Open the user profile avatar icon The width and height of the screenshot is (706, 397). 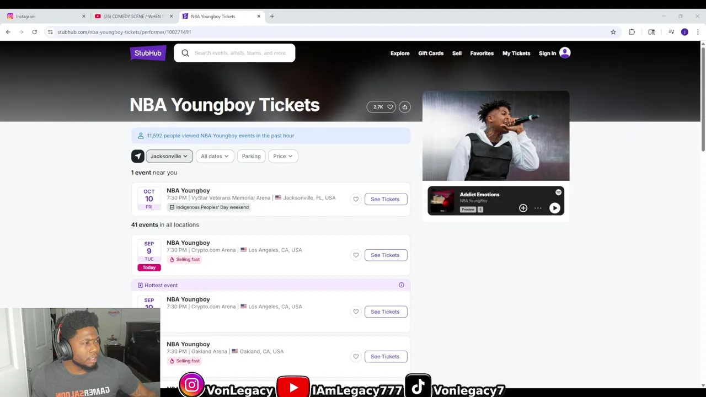565,53
